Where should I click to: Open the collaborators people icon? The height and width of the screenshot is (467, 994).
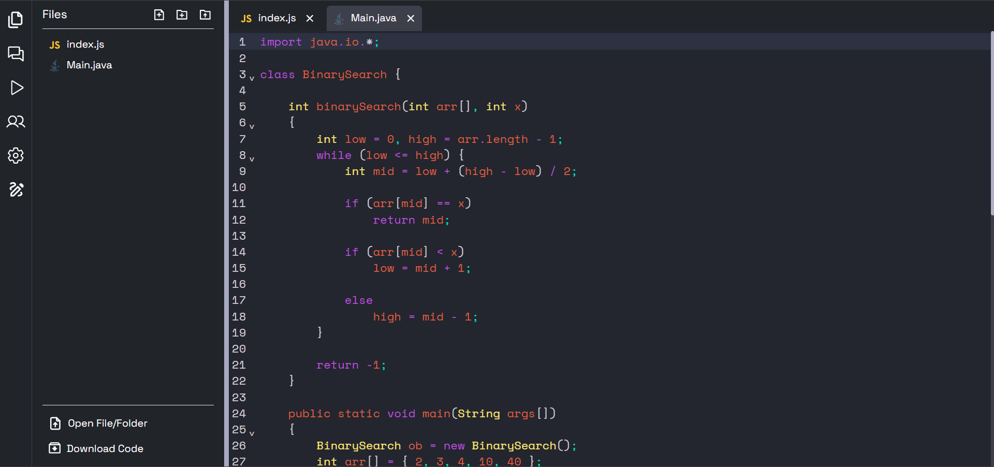pyautogui.click(x=16, y=122)
